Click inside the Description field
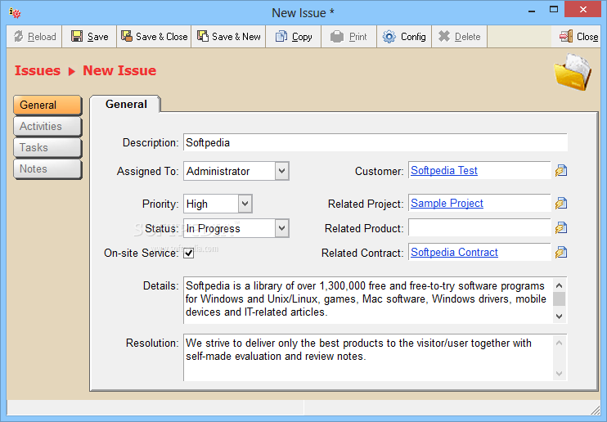The width and height of the screenshot is (607, 422). tap(375, 142)
